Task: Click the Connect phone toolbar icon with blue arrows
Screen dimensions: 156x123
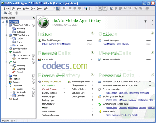Action: tap(86, 8)
